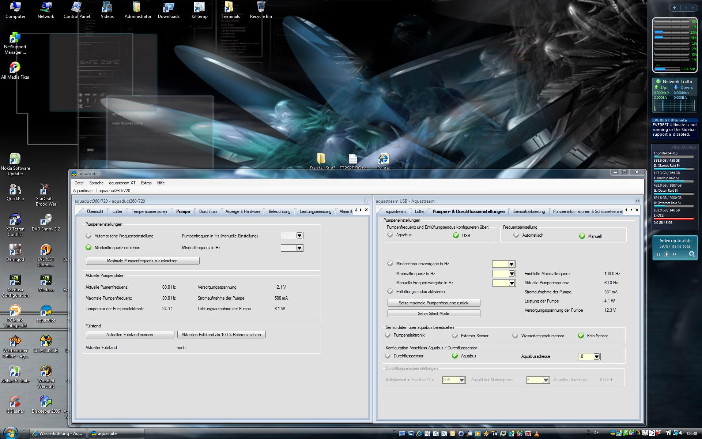Enable Automatische Frequenzeinstellung option
The height and width of the screenshot is (439, 702).
[88, 236]
